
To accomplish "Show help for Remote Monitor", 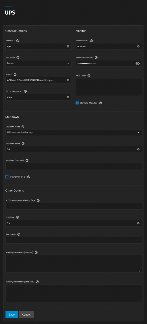I will [100, 103].
